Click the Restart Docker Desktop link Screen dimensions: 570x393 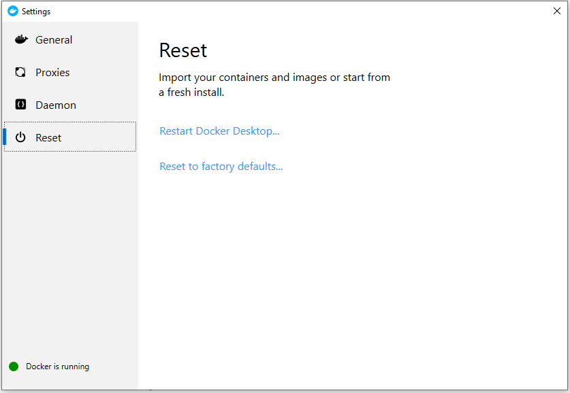pos(219,131)
